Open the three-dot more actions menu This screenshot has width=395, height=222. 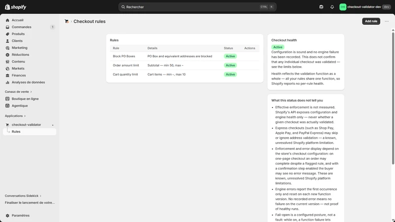point(387,21)
